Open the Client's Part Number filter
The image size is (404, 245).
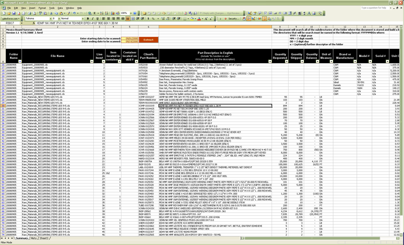(157, 61)
